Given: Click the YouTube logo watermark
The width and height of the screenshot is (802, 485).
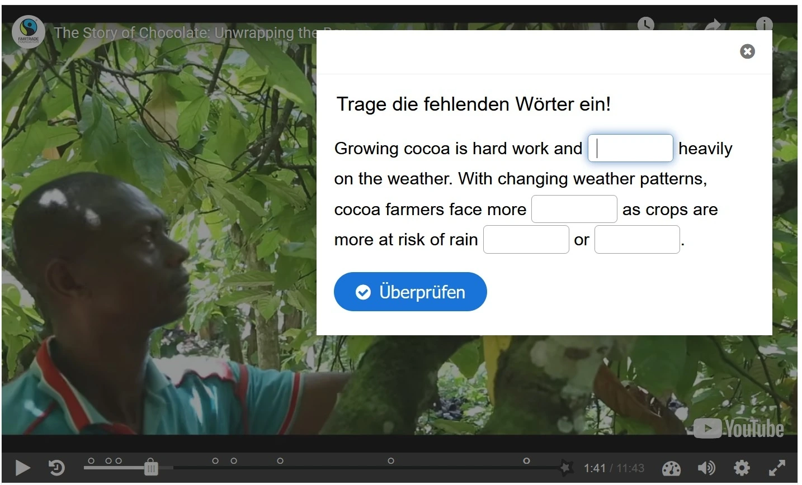Looking at the screenshot, I should coord(738,429).
